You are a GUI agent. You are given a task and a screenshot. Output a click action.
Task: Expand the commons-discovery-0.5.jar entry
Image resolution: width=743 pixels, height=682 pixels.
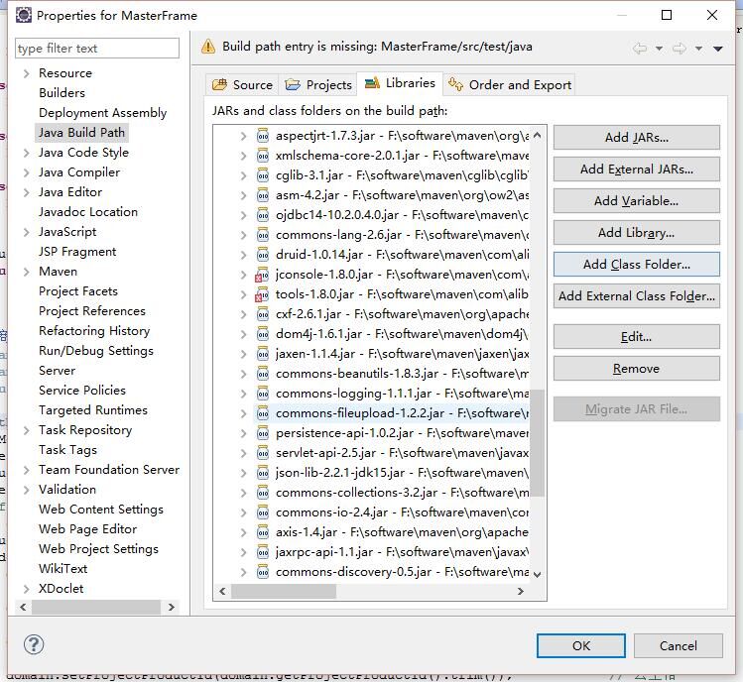(243, 572)
